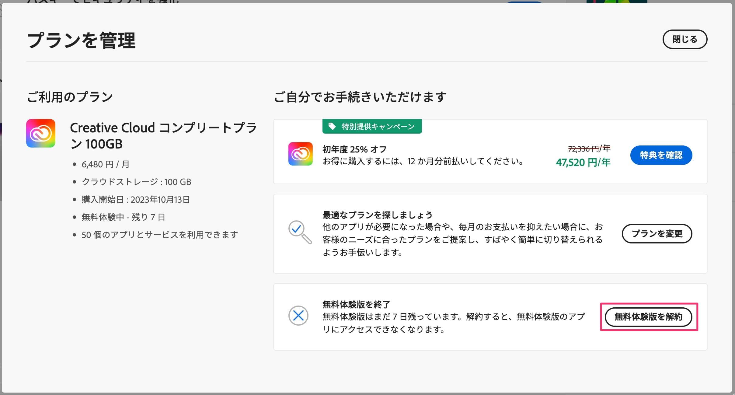Click the struck-through 72,336 円/年 price
Screen dimensions: 735x395
pos(589,149)
